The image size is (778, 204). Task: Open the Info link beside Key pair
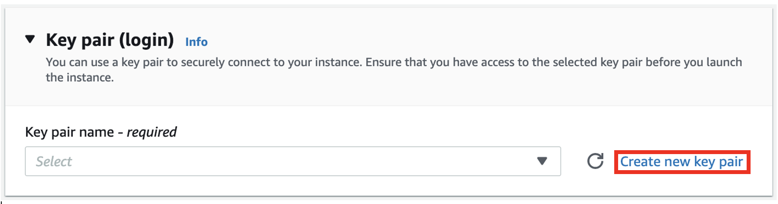pos(196,42)
